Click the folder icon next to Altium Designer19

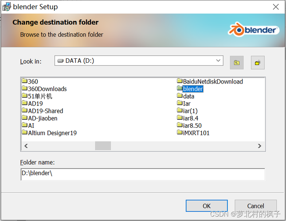click(x=25, y=132)
